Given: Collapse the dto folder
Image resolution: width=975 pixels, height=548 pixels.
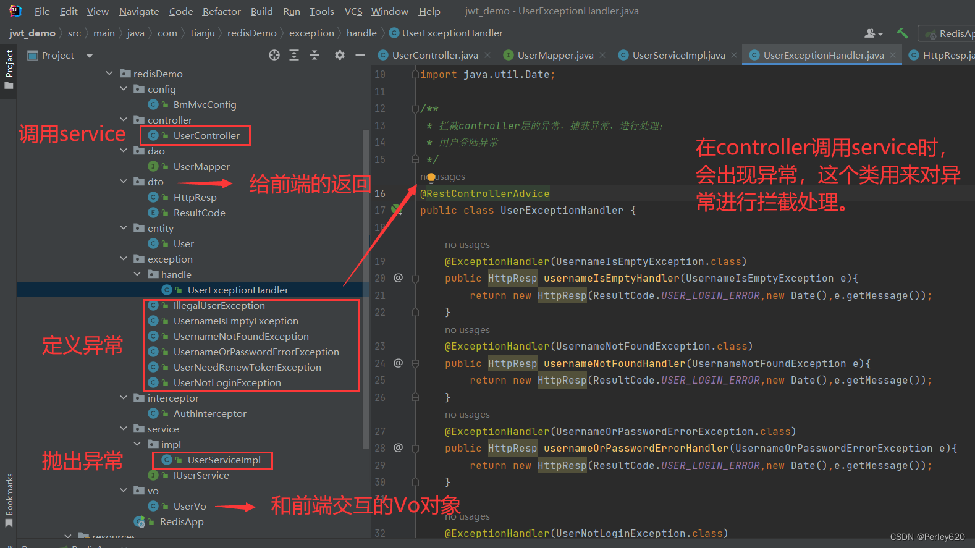Looking at the screenshot, I should click(124, 182).
